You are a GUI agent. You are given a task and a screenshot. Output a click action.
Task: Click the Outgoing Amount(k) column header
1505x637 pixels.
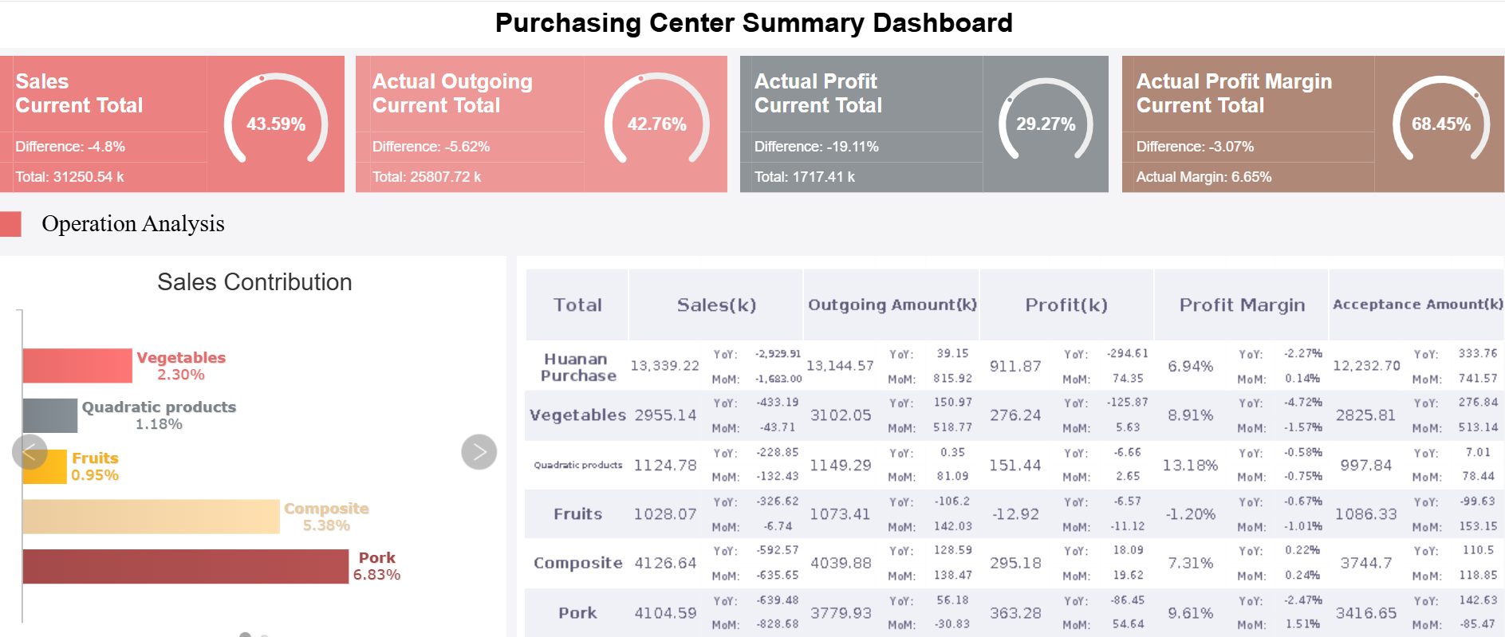tap(892, 305)
